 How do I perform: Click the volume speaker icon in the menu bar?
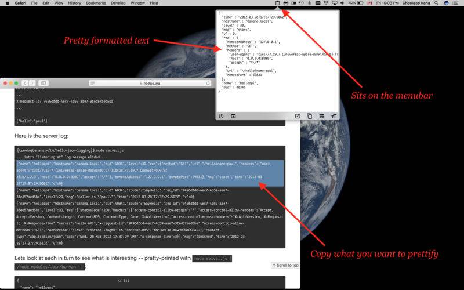pyautogui.click(x=342, y=3)
